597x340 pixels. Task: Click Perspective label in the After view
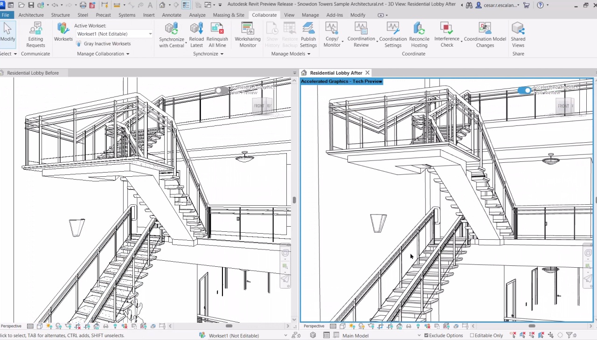coord(314,326)
